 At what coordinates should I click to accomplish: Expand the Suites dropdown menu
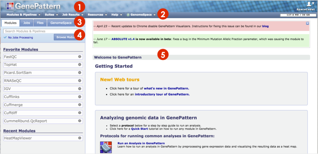pyautogui.click(x=52, y=15)
